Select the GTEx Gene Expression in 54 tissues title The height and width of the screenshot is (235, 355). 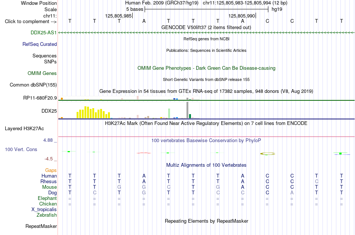coord(206,91)
